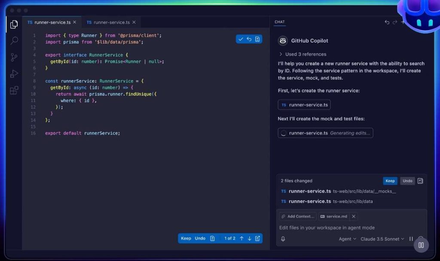Click the microphone icon in chat input
This screenshot has width=440, height=261.
[x=283, y=239]
